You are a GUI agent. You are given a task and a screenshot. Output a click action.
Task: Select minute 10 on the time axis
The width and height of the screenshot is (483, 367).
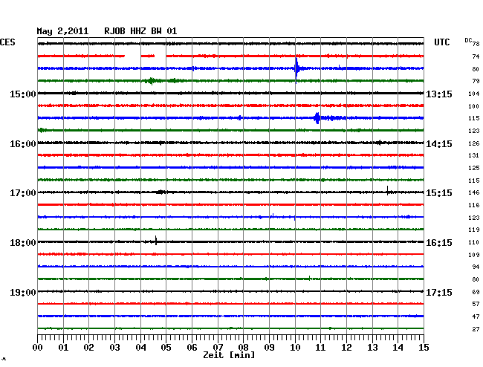coord(295,347)
